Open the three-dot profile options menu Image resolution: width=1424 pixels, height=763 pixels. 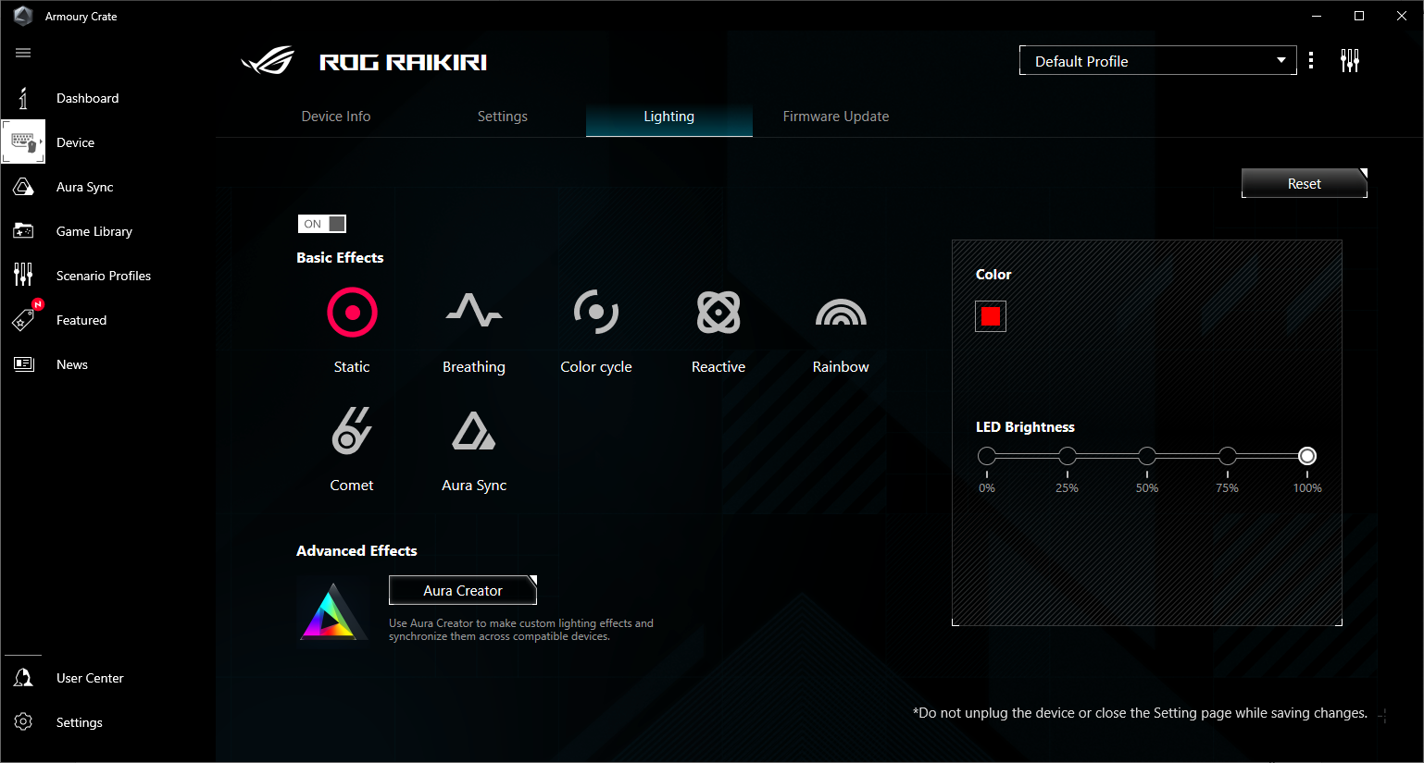tap(1311, 60)
